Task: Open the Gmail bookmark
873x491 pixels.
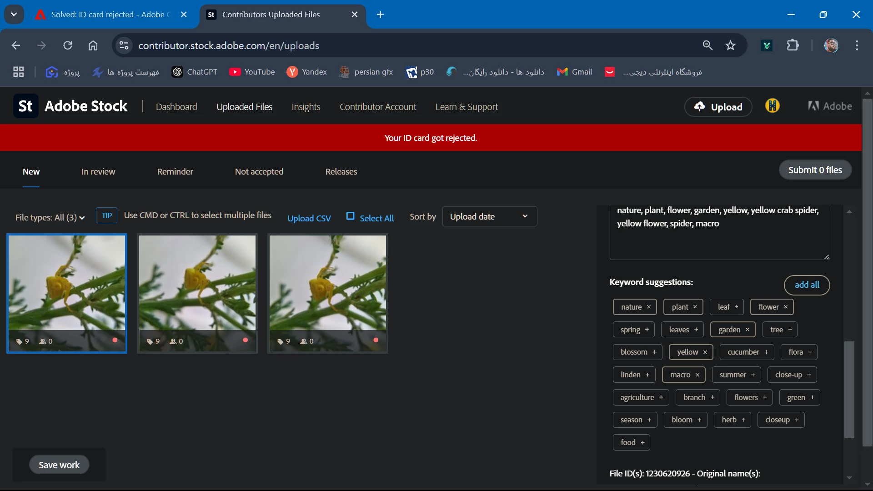Action: pos(574,72)
